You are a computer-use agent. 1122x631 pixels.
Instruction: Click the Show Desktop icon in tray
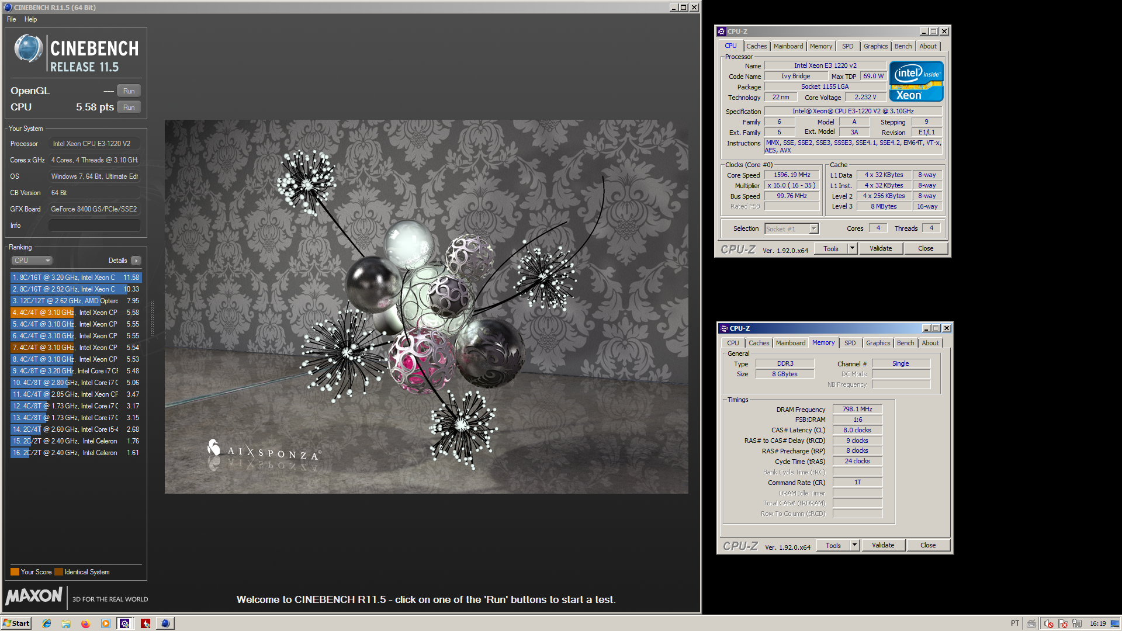(x=1115, y=623)
